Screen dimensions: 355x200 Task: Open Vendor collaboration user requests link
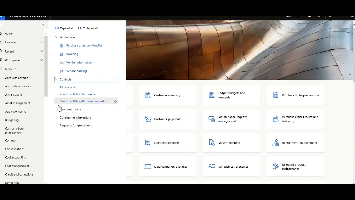click(x=82, y=101)
